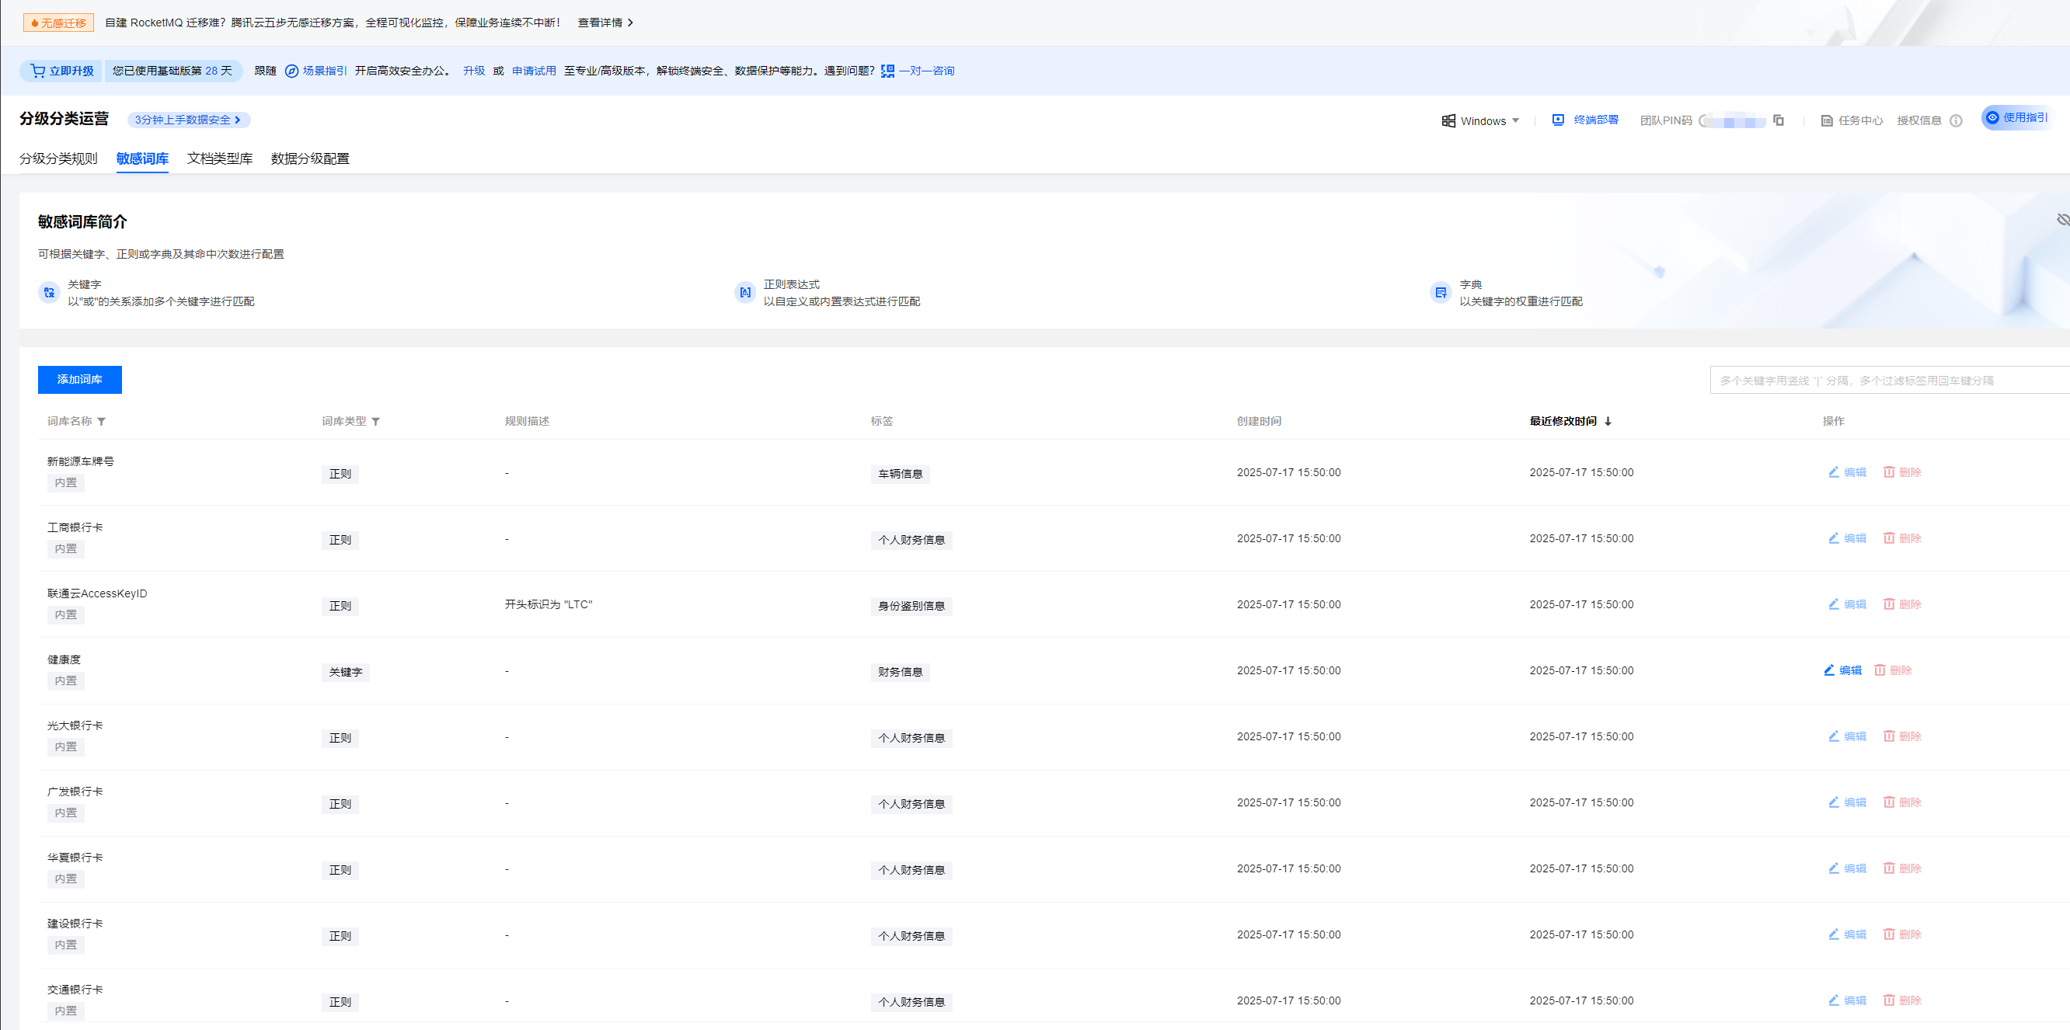Copy the team PIN code icon

point(1779,120)
